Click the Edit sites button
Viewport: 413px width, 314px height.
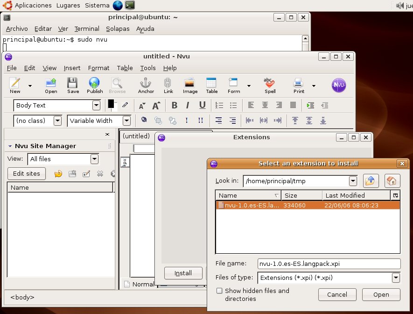(x=27, y=173)
